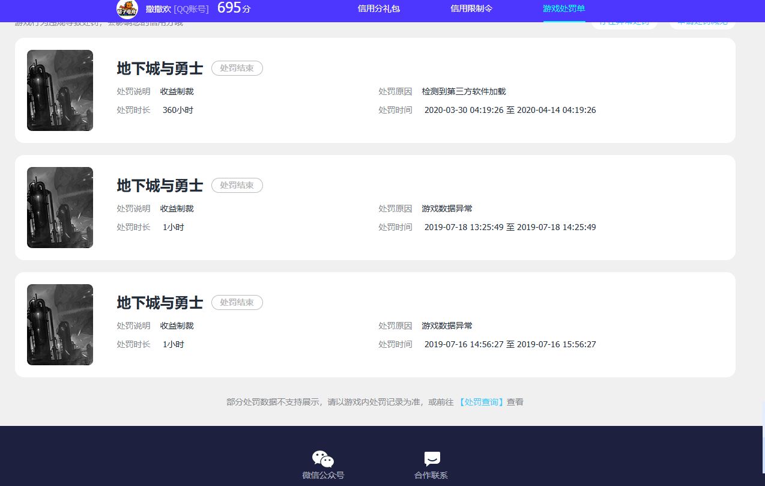The image size is (765, 486).
Task: Click the first card's 地下城与勇士 title
Action: click(160, 68)
